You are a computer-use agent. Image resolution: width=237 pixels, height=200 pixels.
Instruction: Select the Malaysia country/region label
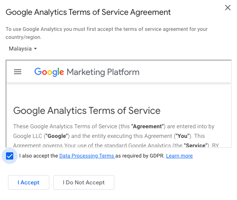20,48
